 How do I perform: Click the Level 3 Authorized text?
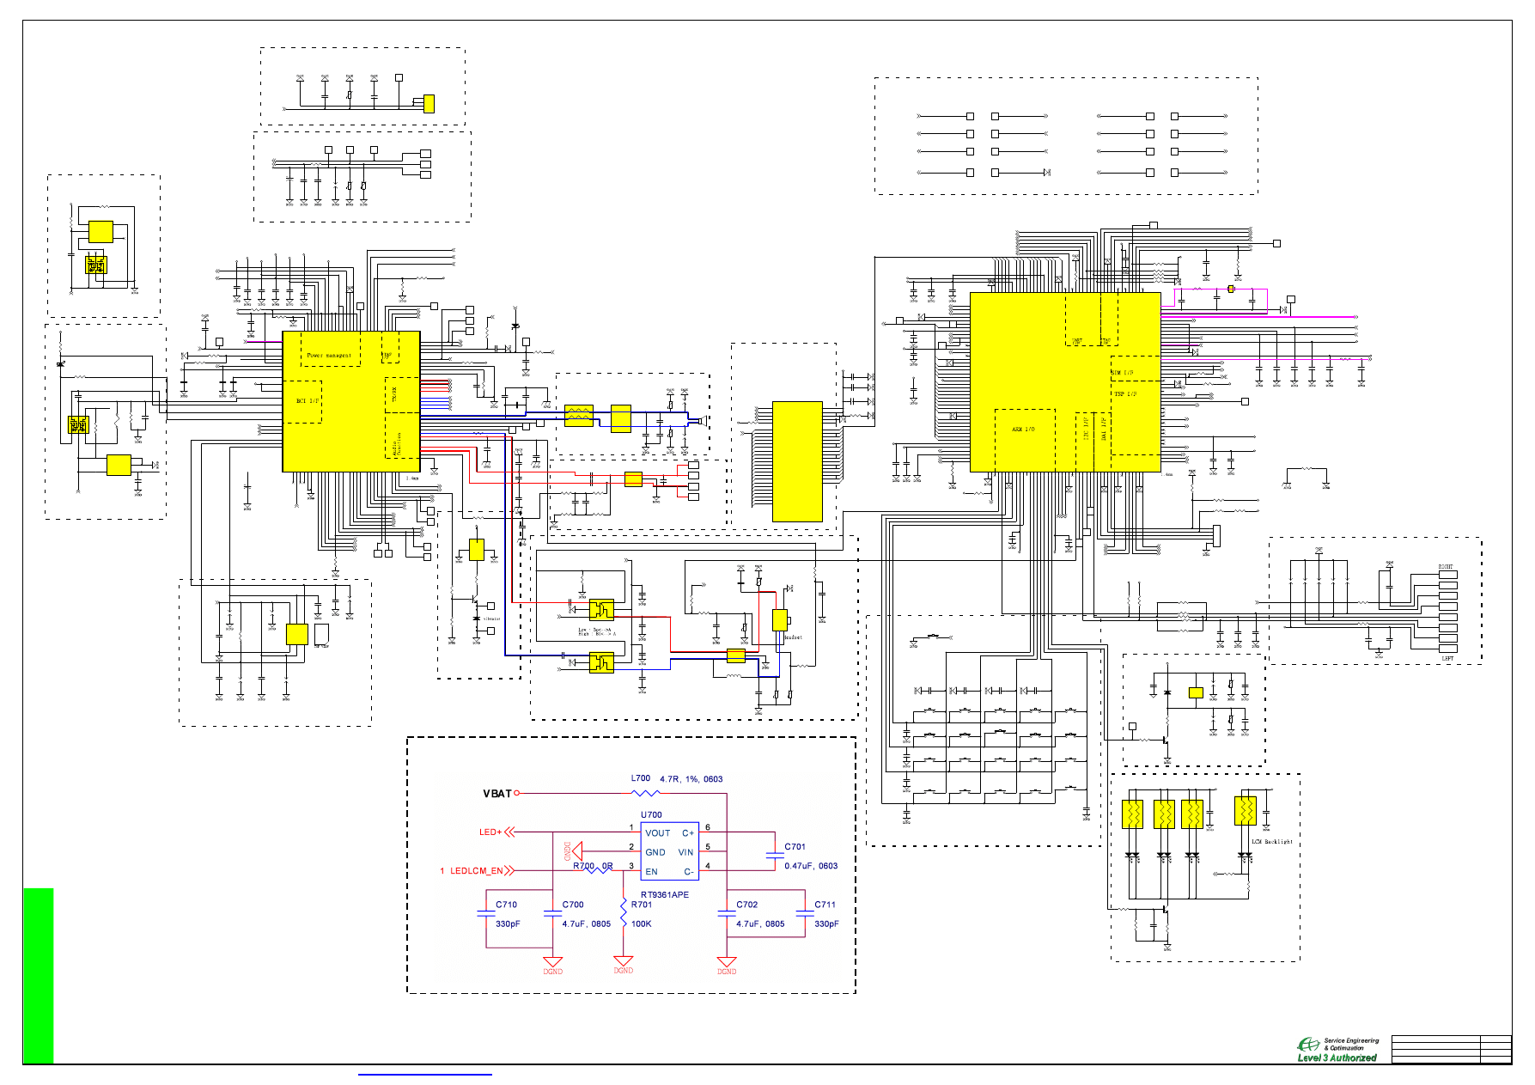[1337, 1058]
